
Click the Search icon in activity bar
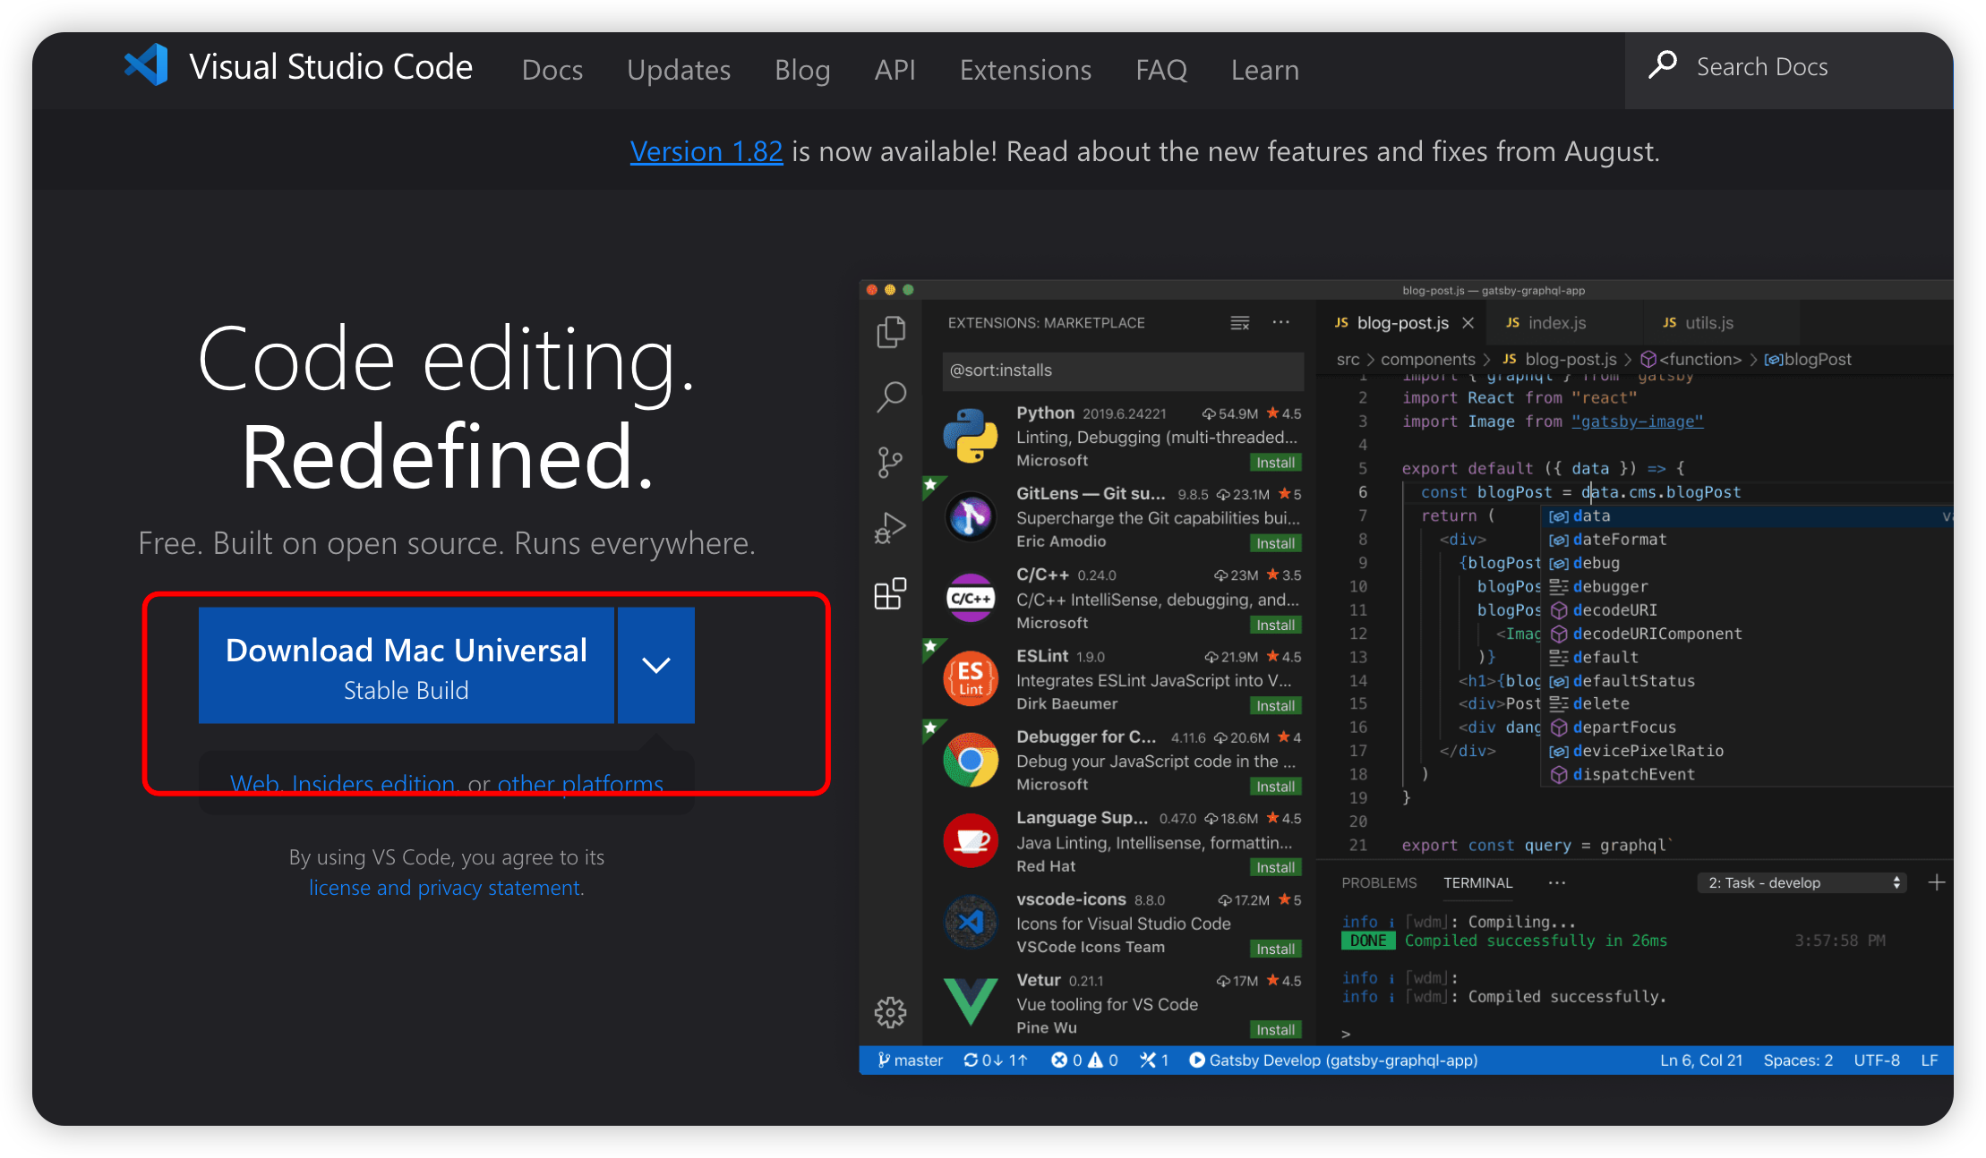[x=894, y=397]
